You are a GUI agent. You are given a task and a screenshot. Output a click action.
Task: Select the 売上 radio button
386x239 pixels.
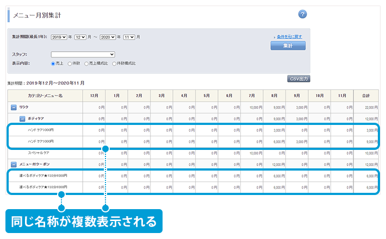point(53,64)
